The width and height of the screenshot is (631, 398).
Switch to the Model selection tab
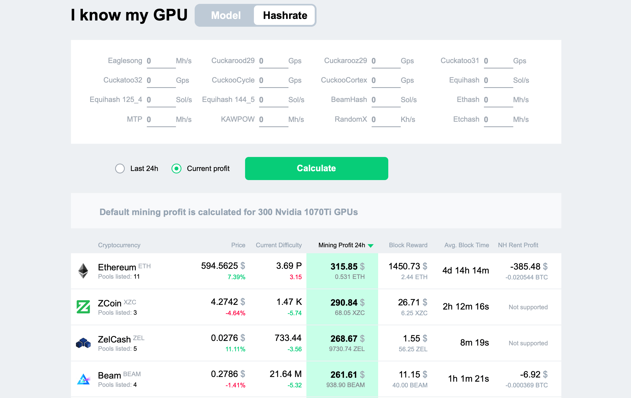[x=226, y=15]
